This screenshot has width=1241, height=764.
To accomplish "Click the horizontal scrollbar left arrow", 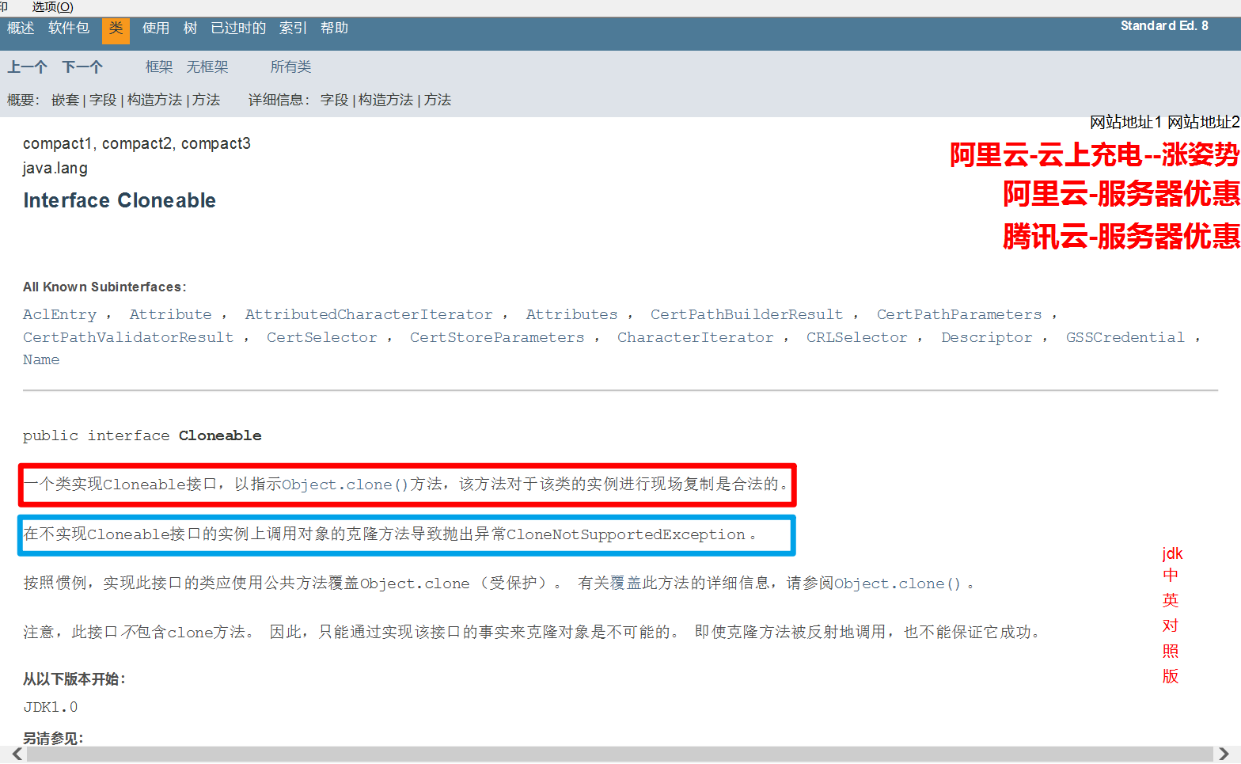I will 16,754.
